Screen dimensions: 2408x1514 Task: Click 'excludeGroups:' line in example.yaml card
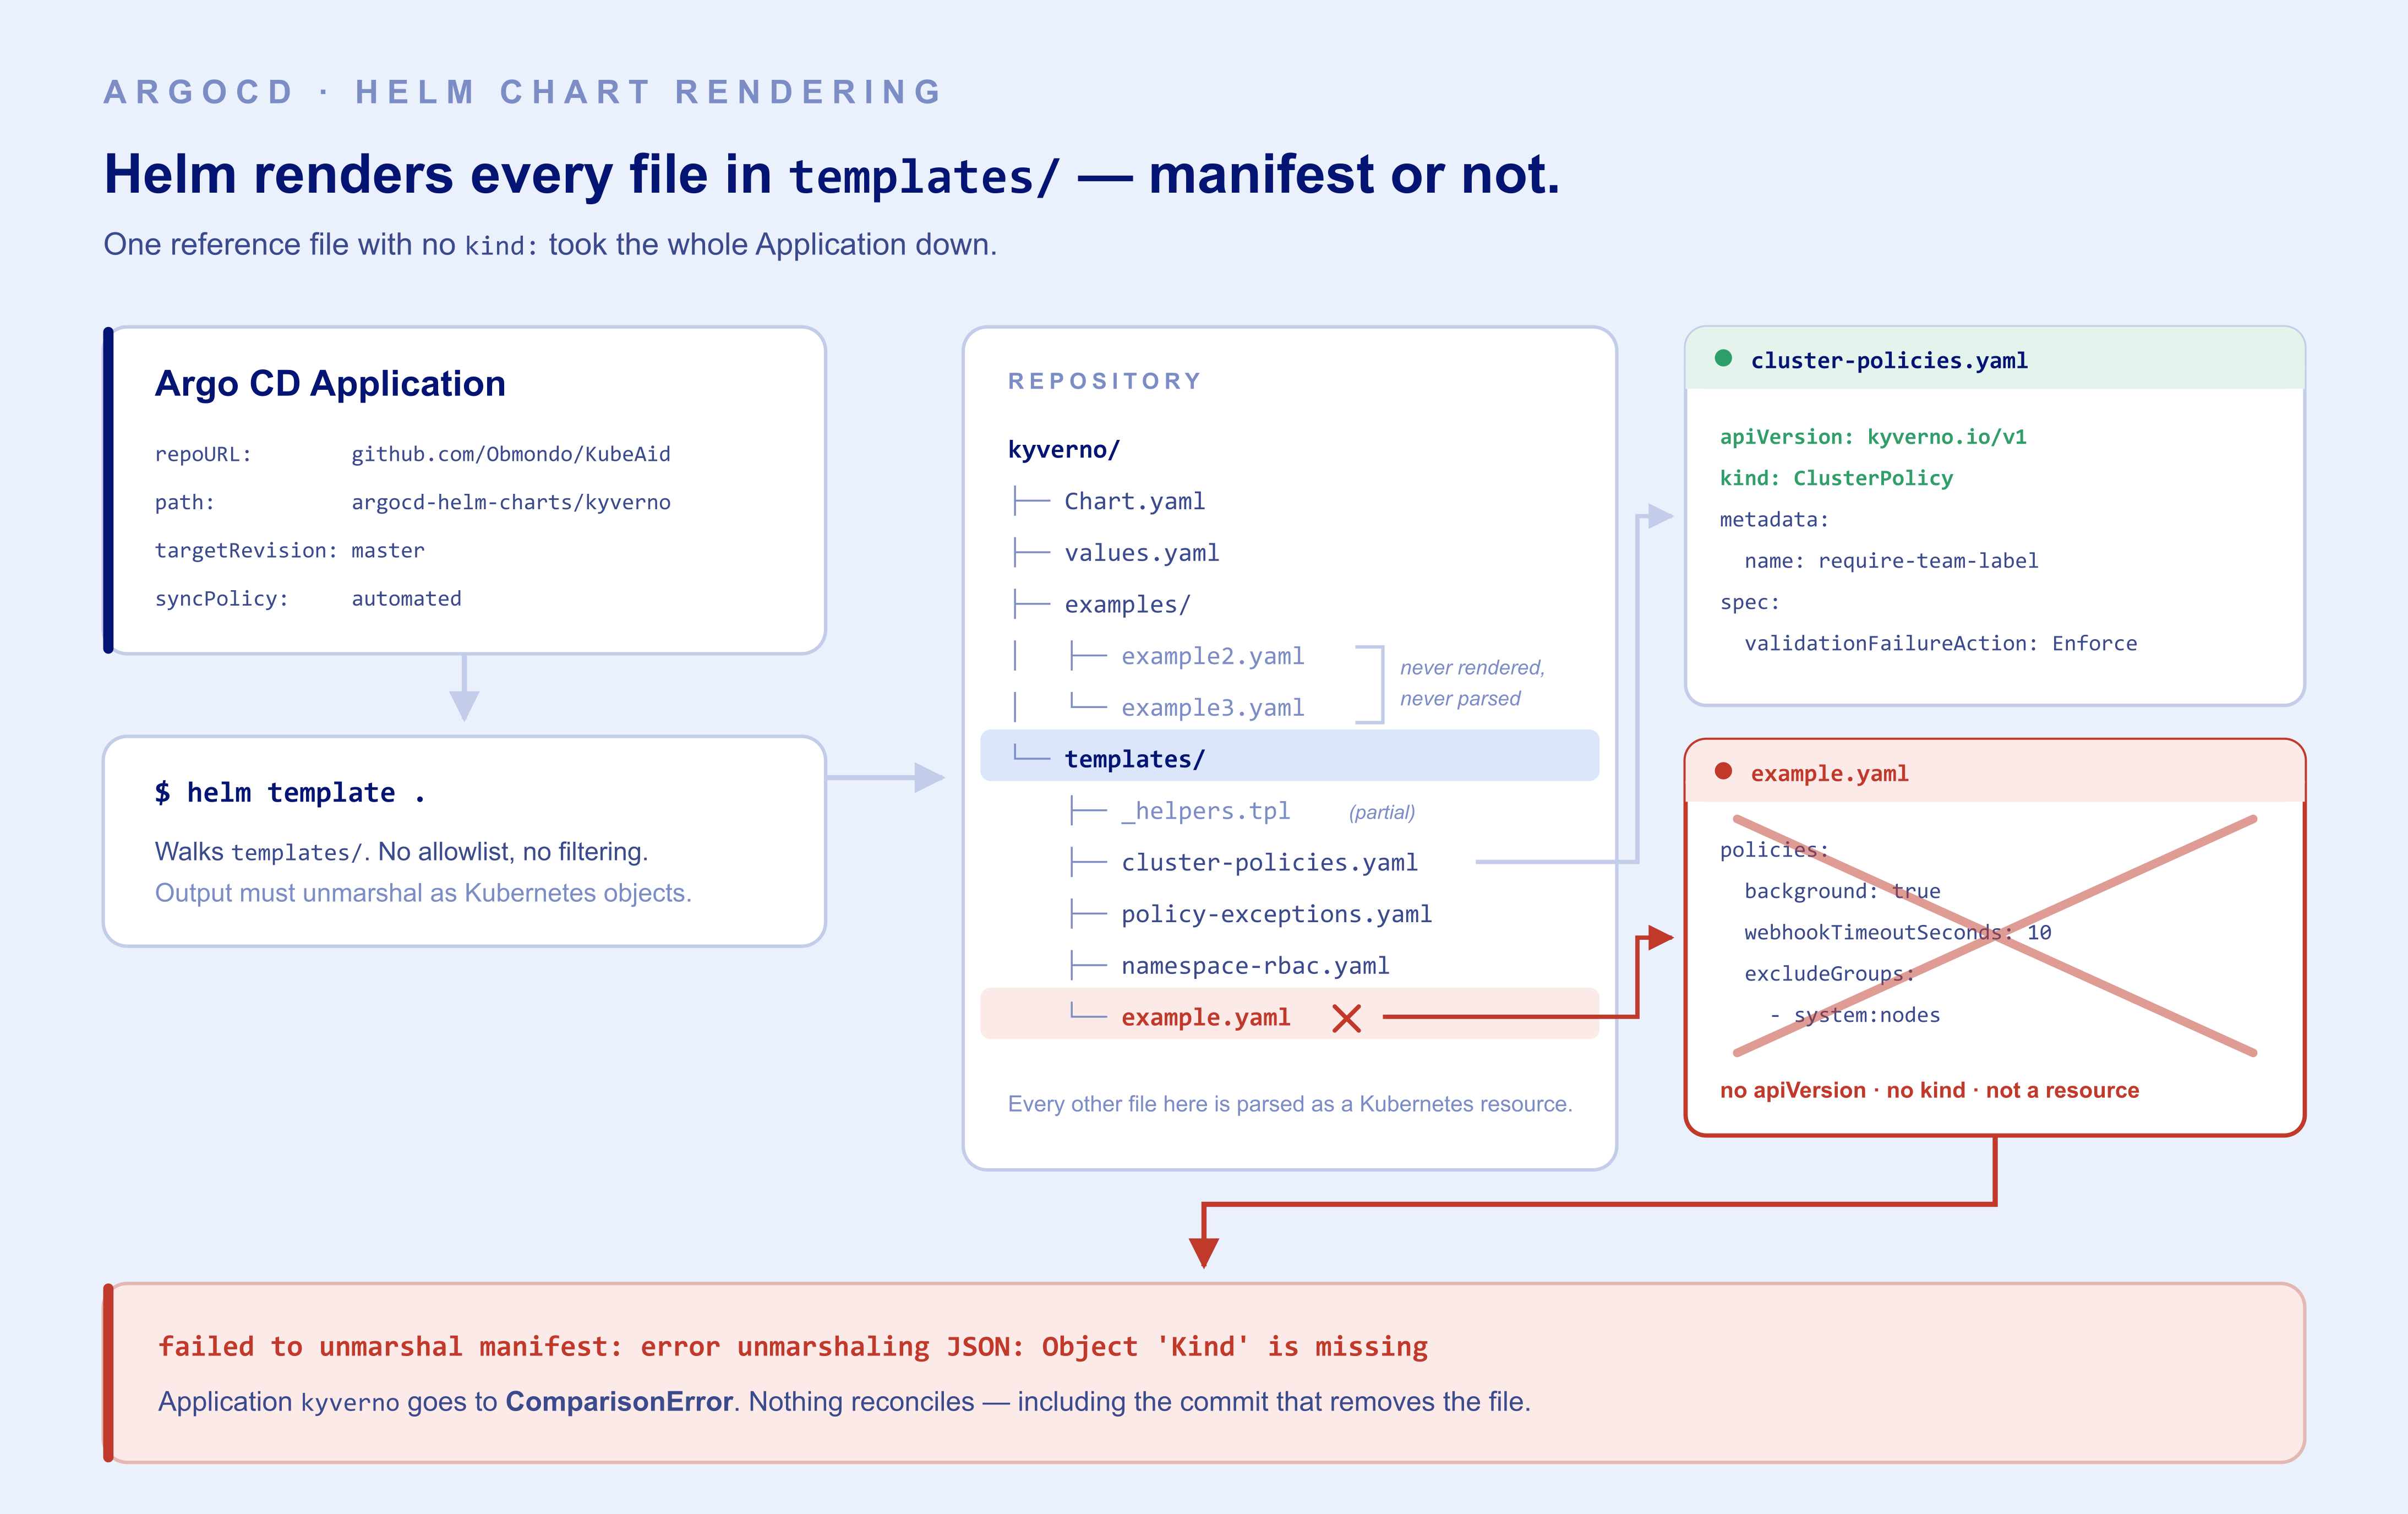(1829, 974)
